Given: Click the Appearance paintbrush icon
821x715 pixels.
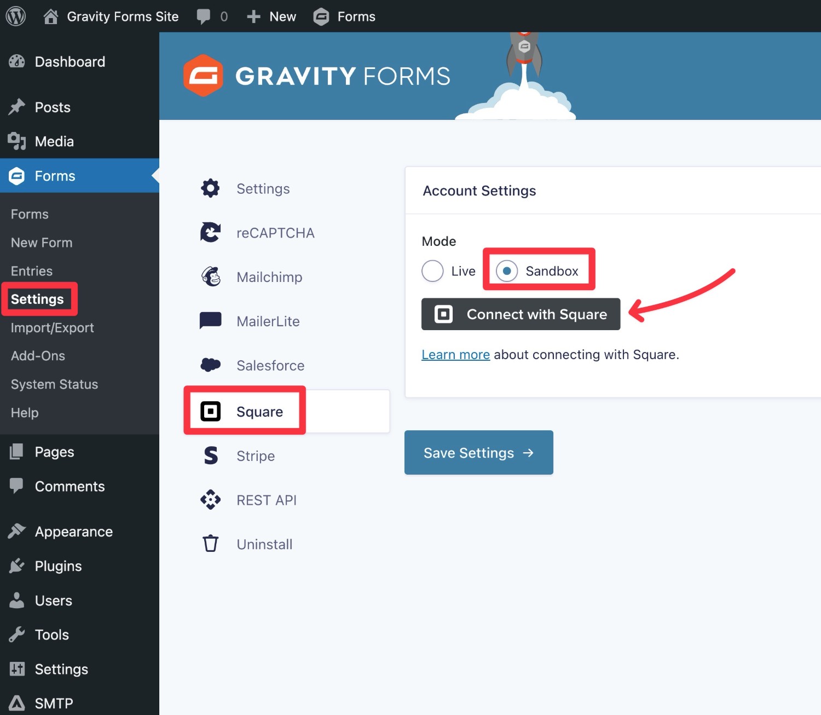Looking at the screenshot, I should [17, 531].
